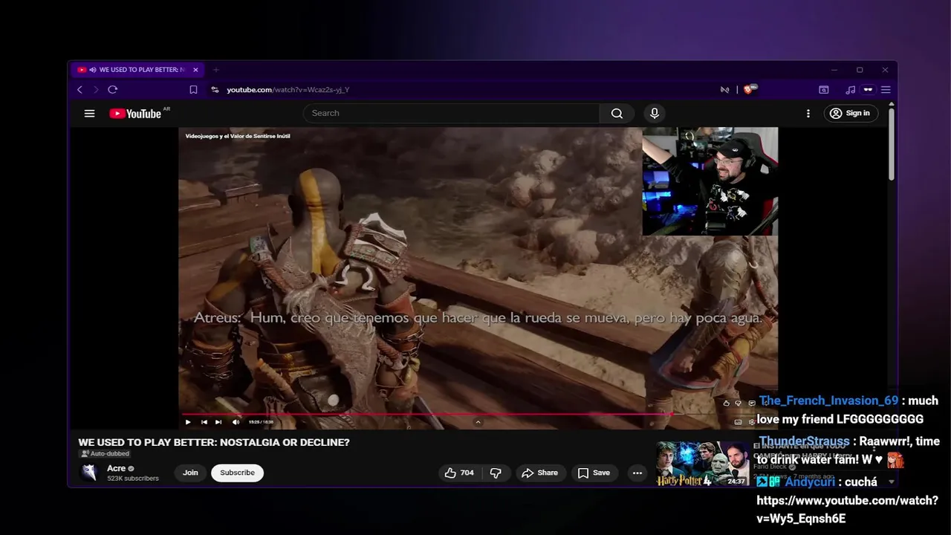
Task: Click the Brave Shields lion icon
Action: pyautogui.click(x=750, y=89)
